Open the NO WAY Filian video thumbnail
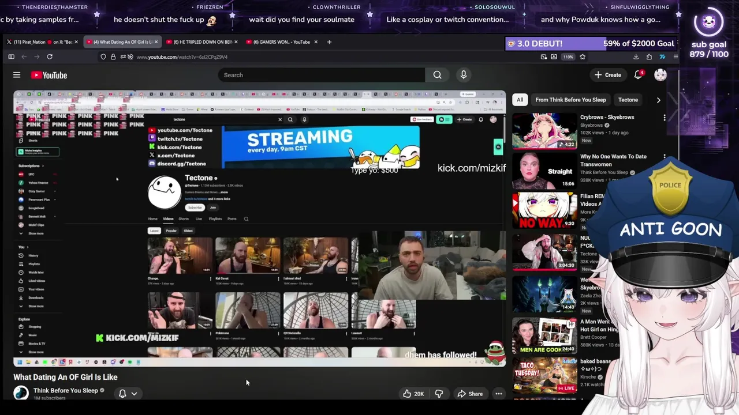This screenshot has width=739, height=415. (x=544, y=210)
